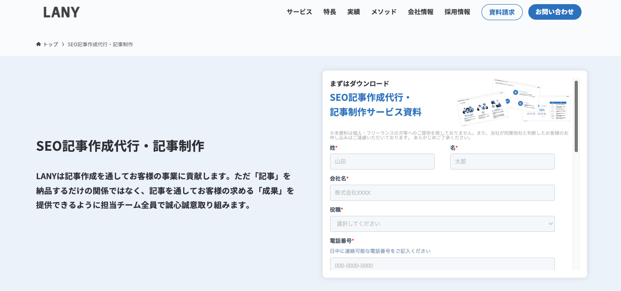Select the 名 input field

click(502, 161)
